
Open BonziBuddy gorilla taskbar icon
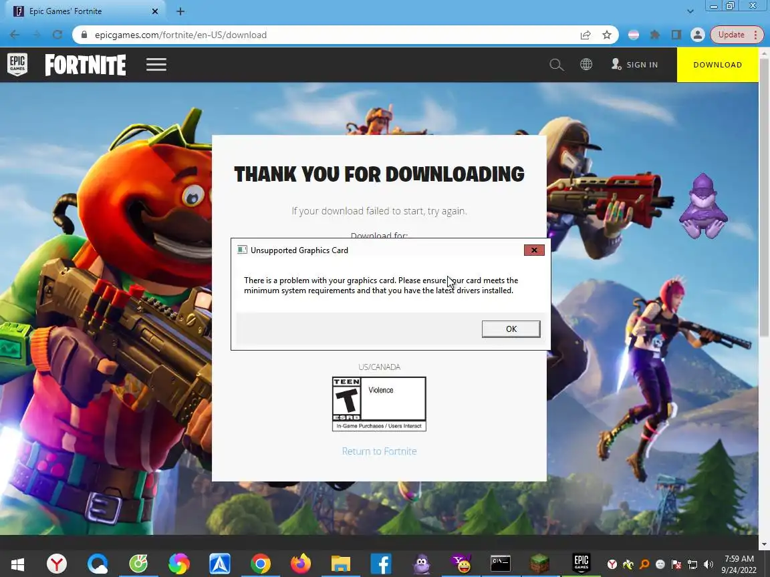tap(421, 564)
